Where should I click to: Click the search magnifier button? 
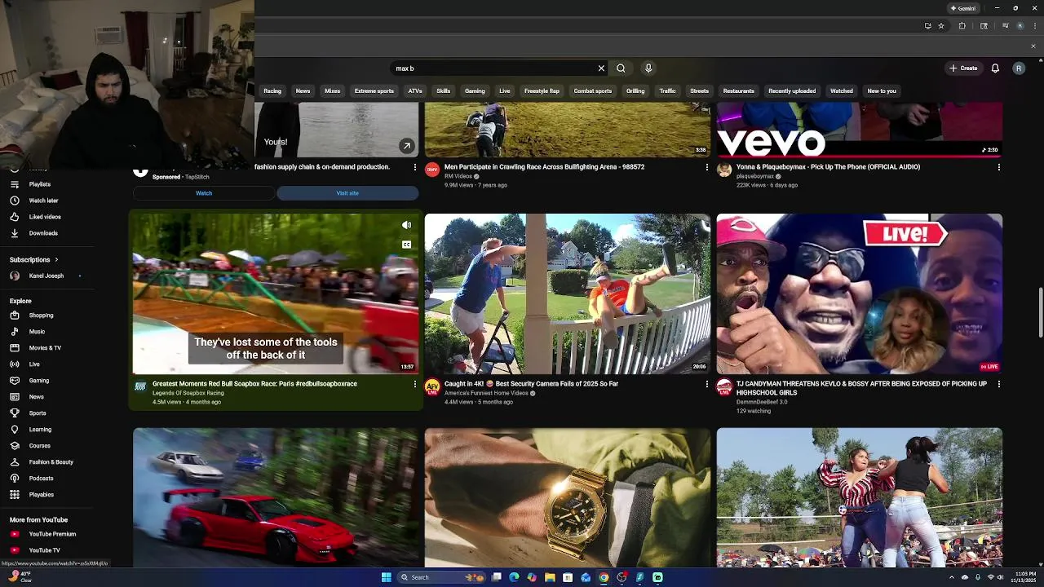click(621, 68)
